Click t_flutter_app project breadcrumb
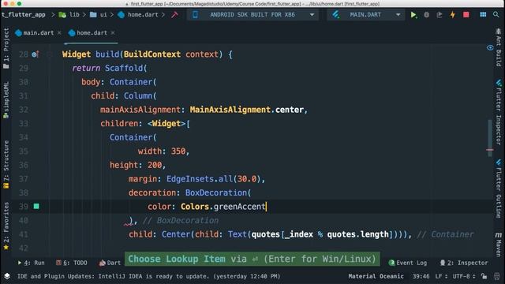This screenshot has height=284, width=505. coord(23,15)
